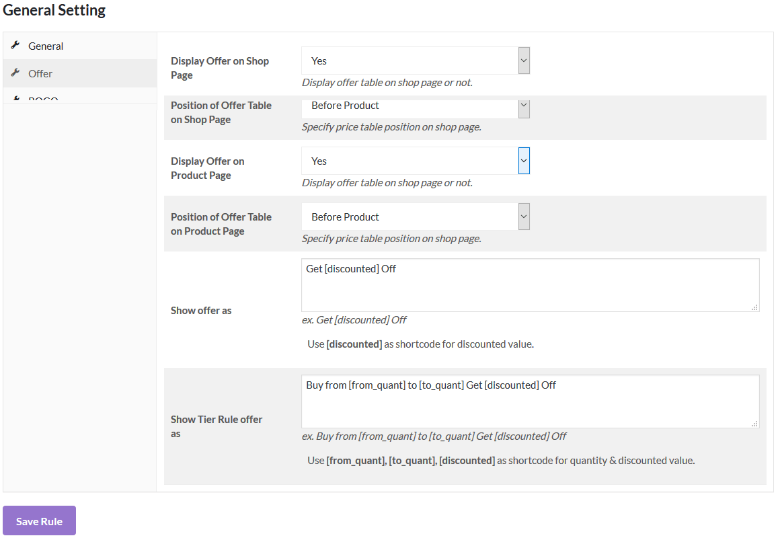Switch to the Offer tab
Viewport: 780px width, 540px height.
tap(40, 74)
